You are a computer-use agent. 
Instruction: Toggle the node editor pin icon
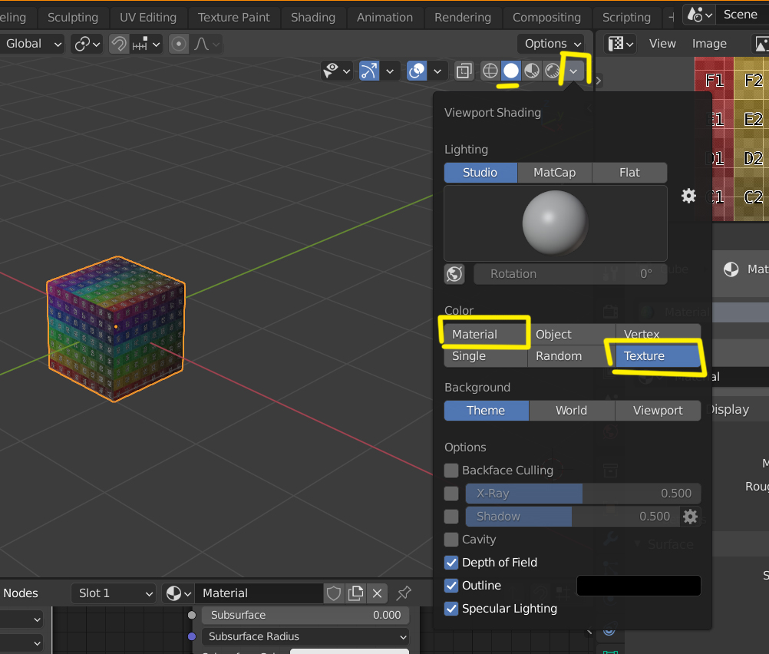pos(404,593)
